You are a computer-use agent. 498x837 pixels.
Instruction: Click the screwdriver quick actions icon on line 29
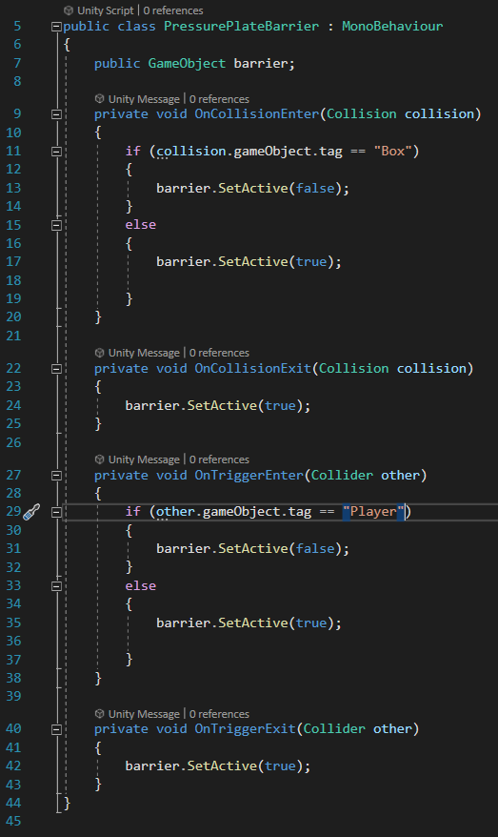point(31,511)
